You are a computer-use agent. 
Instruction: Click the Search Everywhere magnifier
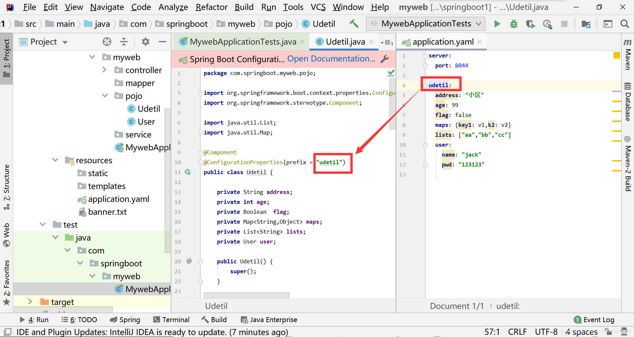click(x=624, y=24)
